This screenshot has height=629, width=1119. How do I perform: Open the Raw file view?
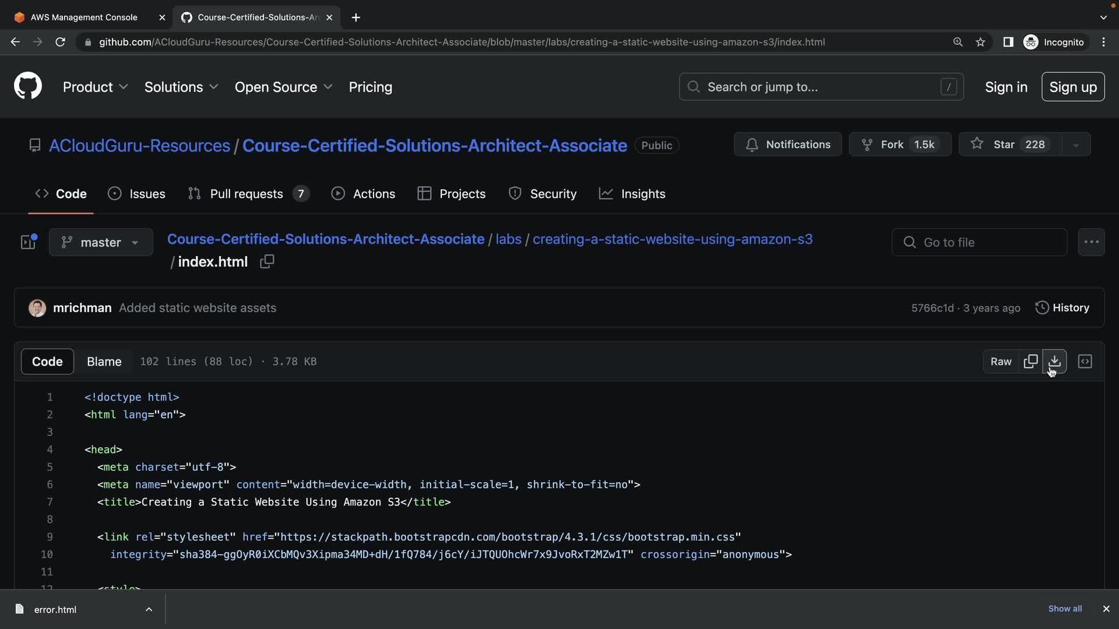tap(1001, 362)
